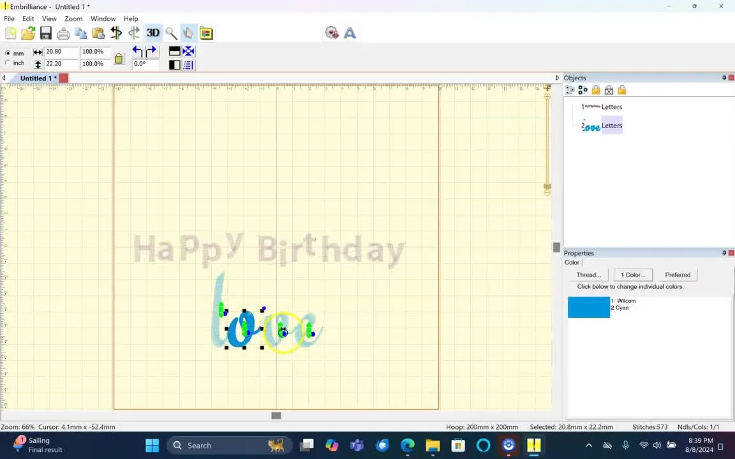
Task: Click the right tab-scroll arrow near Objects panel
Action: pos(557,78)
